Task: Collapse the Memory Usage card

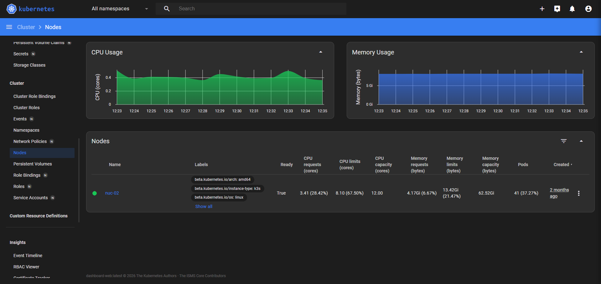Action: click(x=581, y=52)
